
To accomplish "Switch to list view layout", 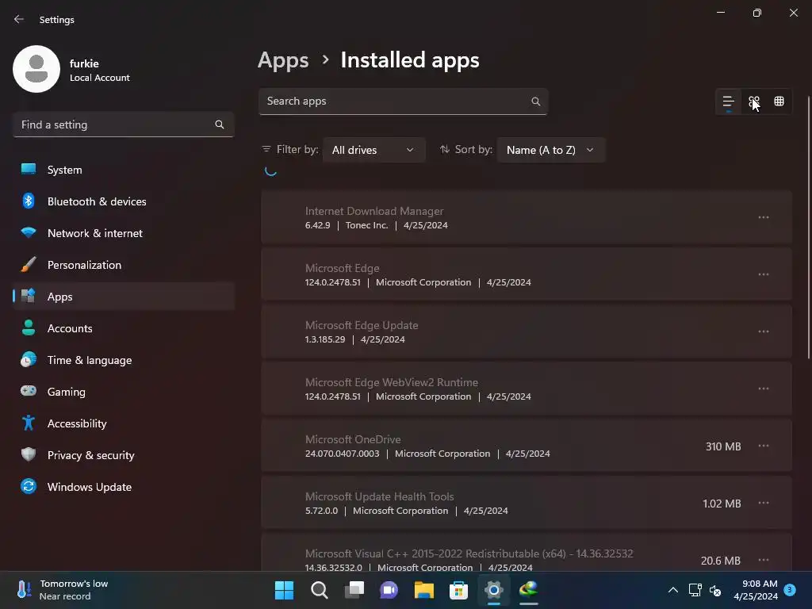I will click(x=728, y=101).
